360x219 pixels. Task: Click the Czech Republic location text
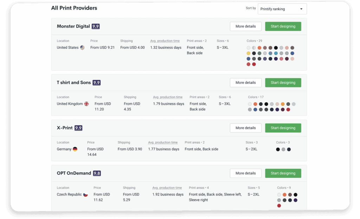point(69,195)
